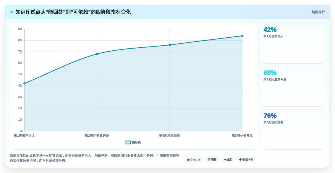Click the chart title 知识库试点 heading

(x=73, y=12)
